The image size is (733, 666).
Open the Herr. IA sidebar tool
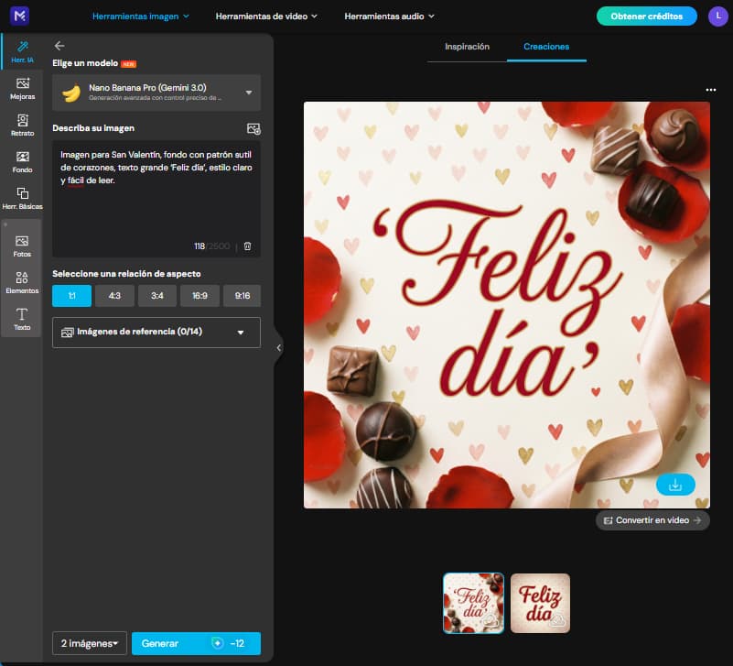pyautogui.click(x=22, y=51)
